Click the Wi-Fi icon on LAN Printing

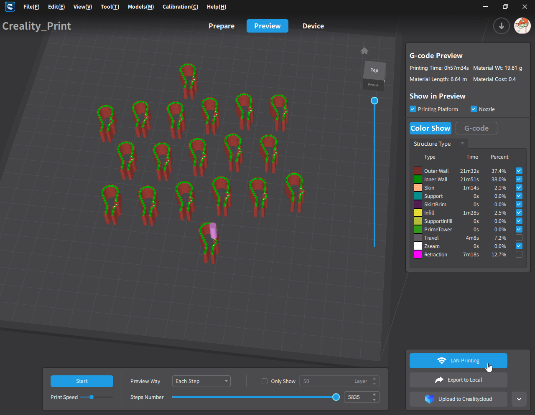(x=442, y=361)
